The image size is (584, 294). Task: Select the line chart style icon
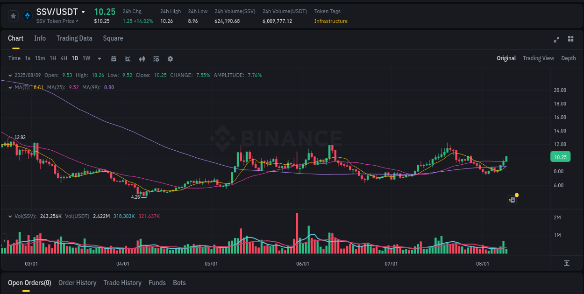click(128, 58)
